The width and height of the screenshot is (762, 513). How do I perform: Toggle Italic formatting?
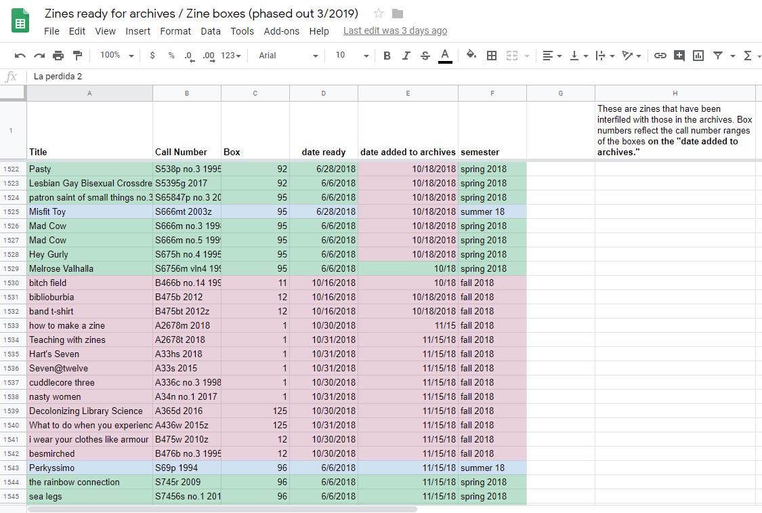click(x=406, y=56)
